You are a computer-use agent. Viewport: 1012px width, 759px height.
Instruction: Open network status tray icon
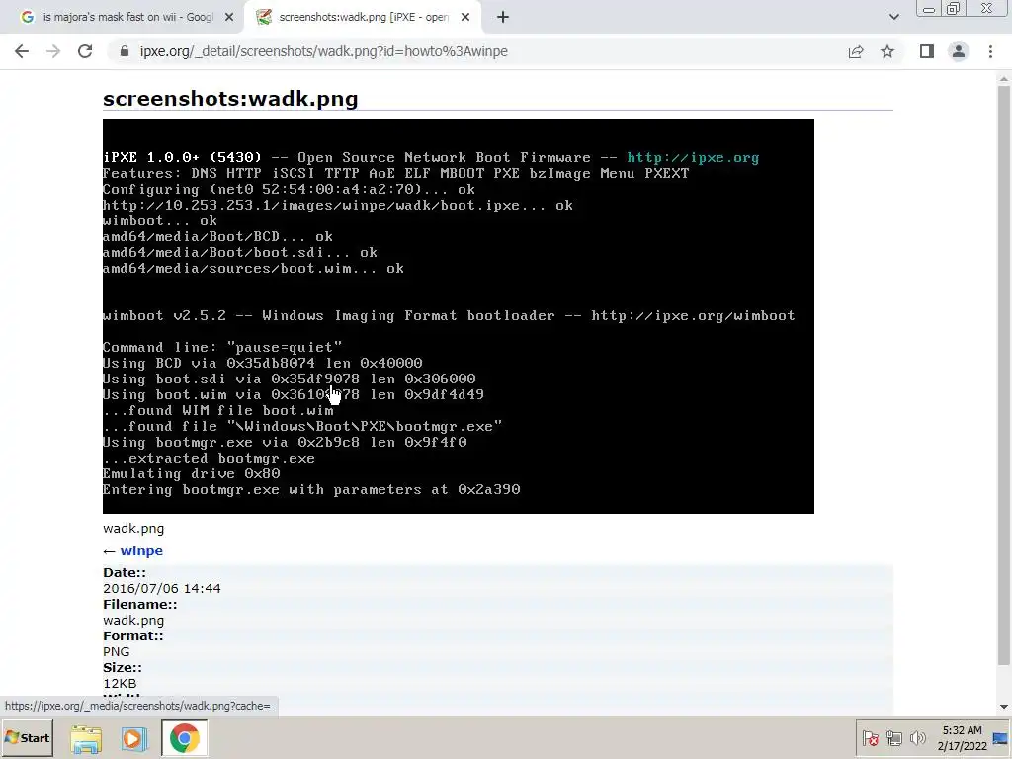point(893,738)
